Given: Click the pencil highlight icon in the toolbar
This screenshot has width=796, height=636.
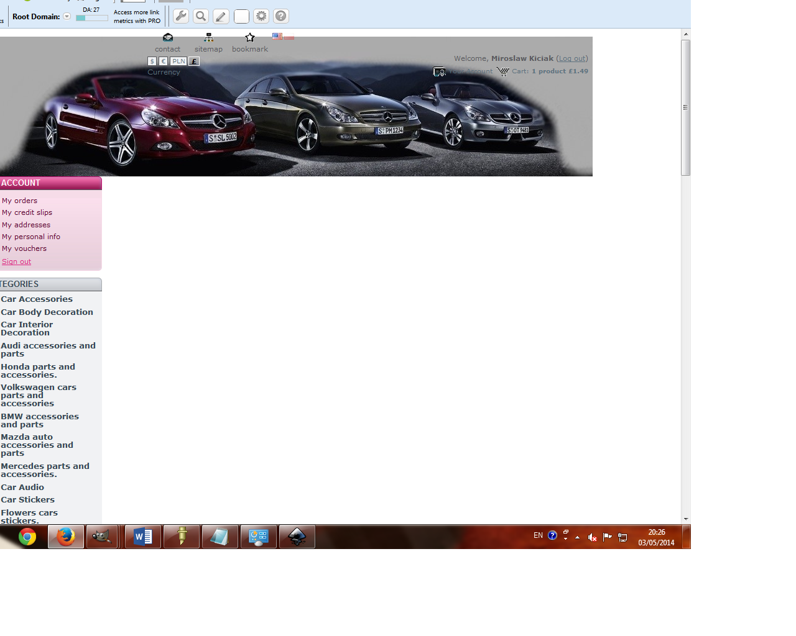Looking at the screenshot, I should [221, 16].
